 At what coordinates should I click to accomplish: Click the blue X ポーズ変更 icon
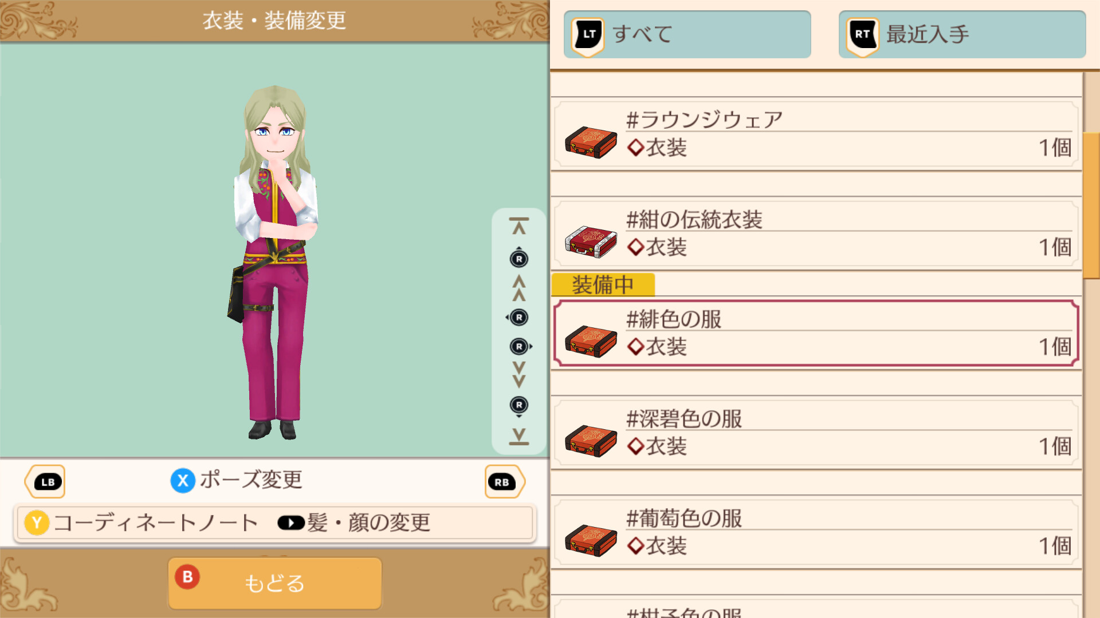pyautogui.click(x=183, y=481)
